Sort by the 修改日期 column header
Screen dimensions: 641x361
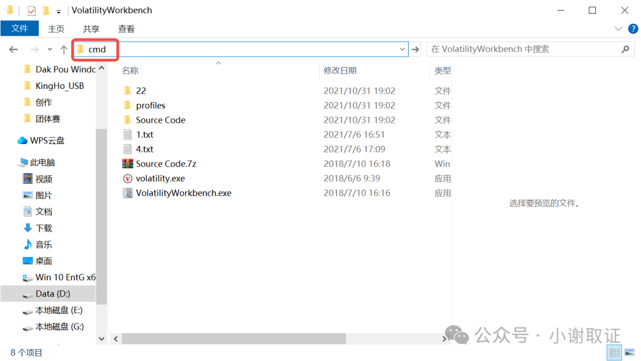340,70
